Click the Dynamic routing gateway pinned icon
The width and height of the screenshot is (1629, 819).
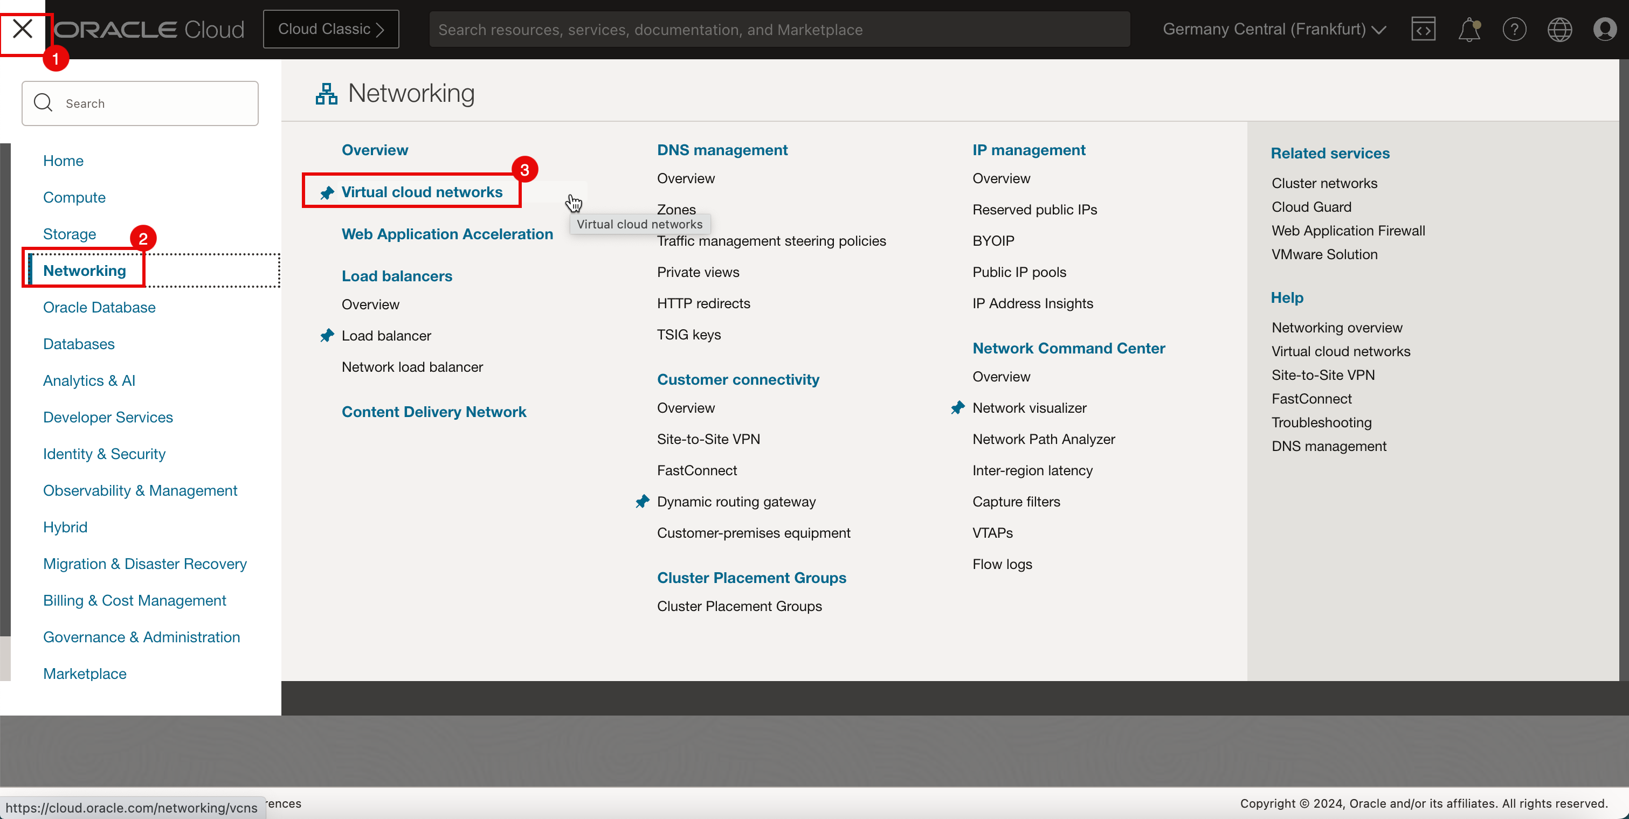(x=643, y=502)
